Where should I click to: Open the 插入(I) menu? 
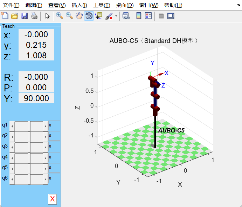(79, 5)
